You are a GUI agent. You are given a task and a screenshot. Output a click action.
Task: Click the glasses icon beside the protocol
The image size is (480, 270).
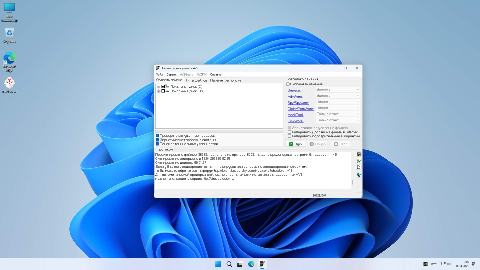point(358,161)
